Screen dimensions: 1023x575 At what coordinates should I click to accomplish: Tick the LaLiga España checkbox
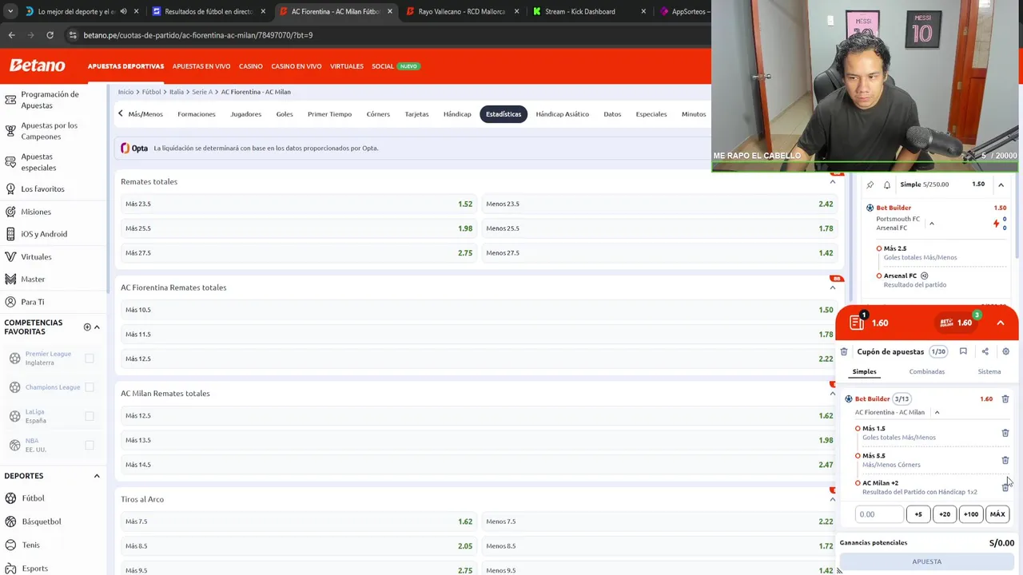(x=90, y=416)
